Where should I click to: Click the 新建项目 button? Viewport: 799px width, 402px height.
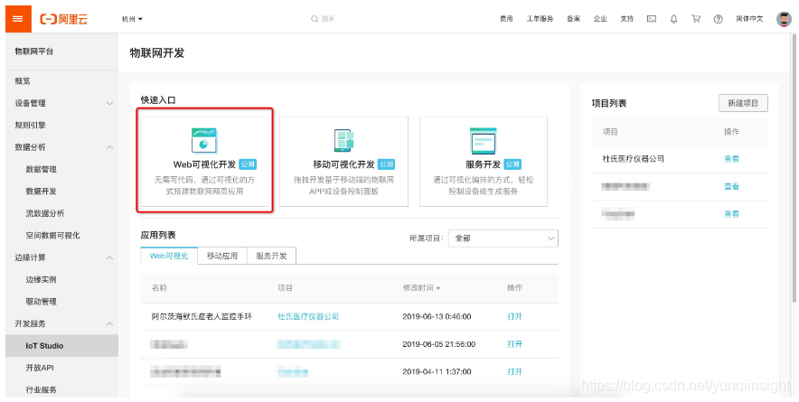coord(743,103)
